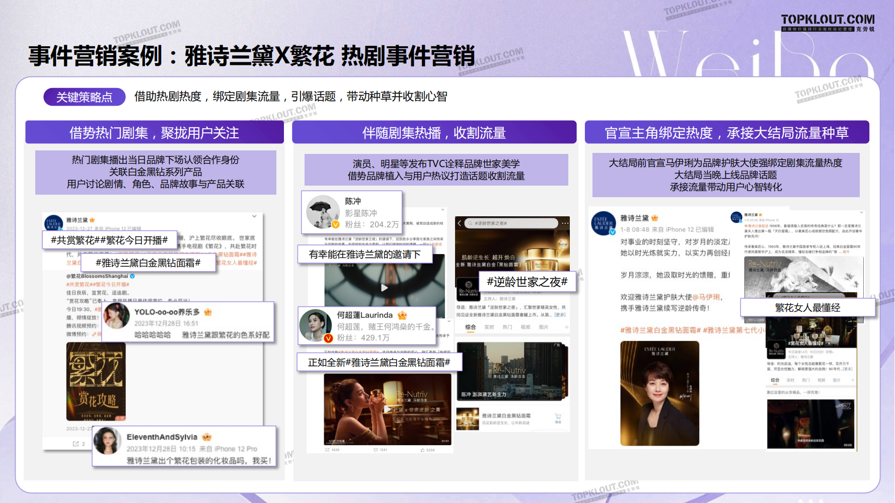
Task: Click 陈冲 profile avatar with umbrella
Action: [x=323, y=212]
